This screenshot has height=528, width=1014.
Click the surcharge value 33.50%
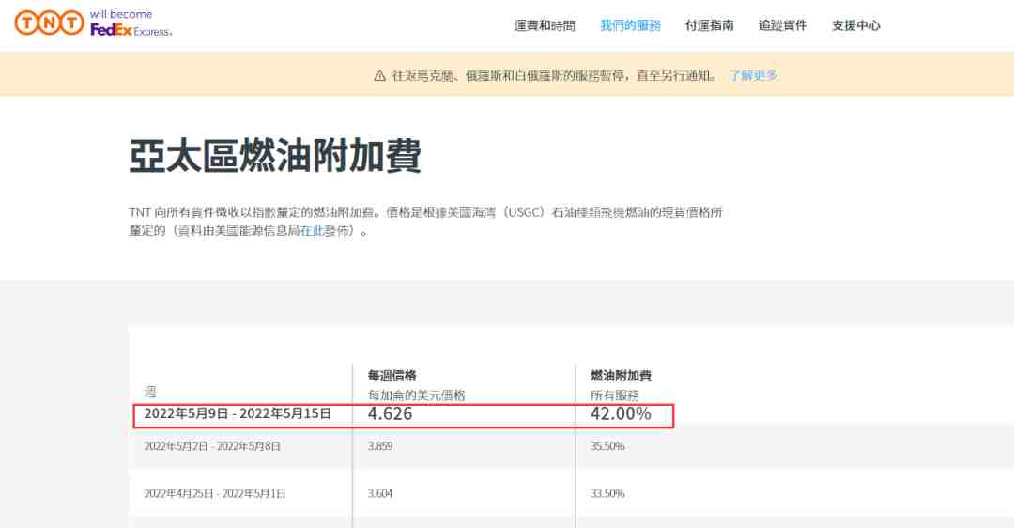[x=607, y=493]
